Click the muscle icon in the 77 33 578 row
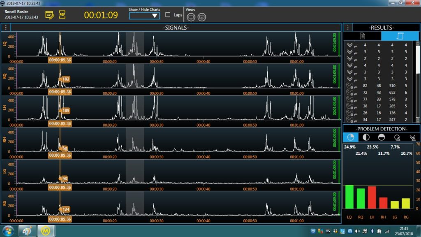This screenshot has height=237, width=421. pyautogui.click(x=350, y=100)
